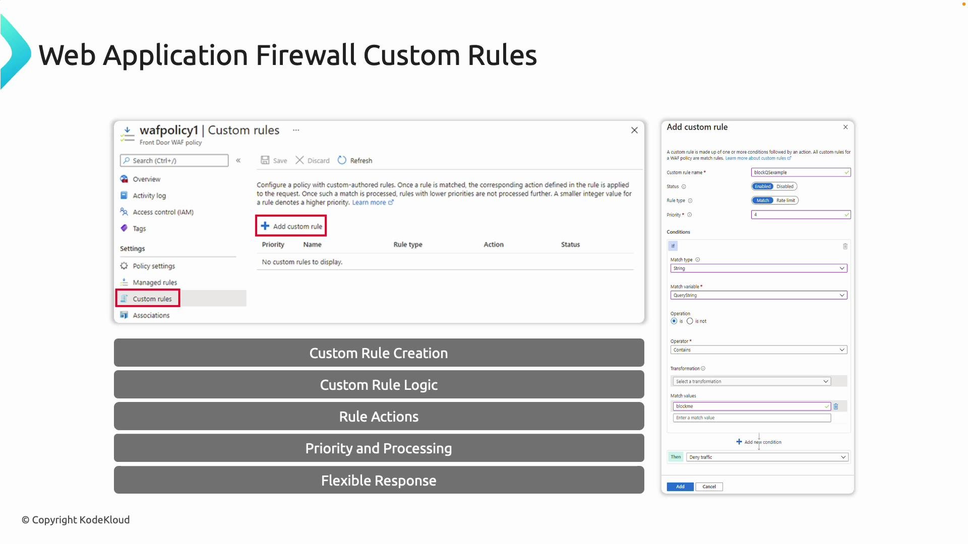Click the Policy settings gear icon
The image size is (968, 544).
pos(124,266)
